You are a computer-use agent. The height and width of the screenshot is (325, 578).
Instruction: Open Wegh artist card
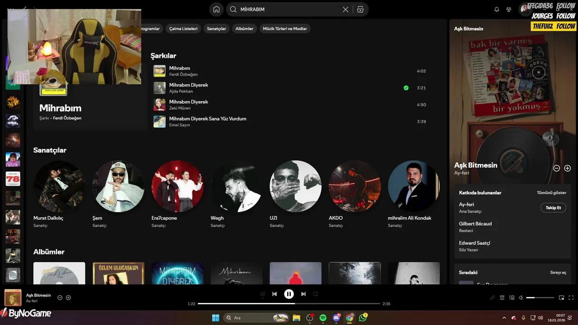(x=237, y=193)
